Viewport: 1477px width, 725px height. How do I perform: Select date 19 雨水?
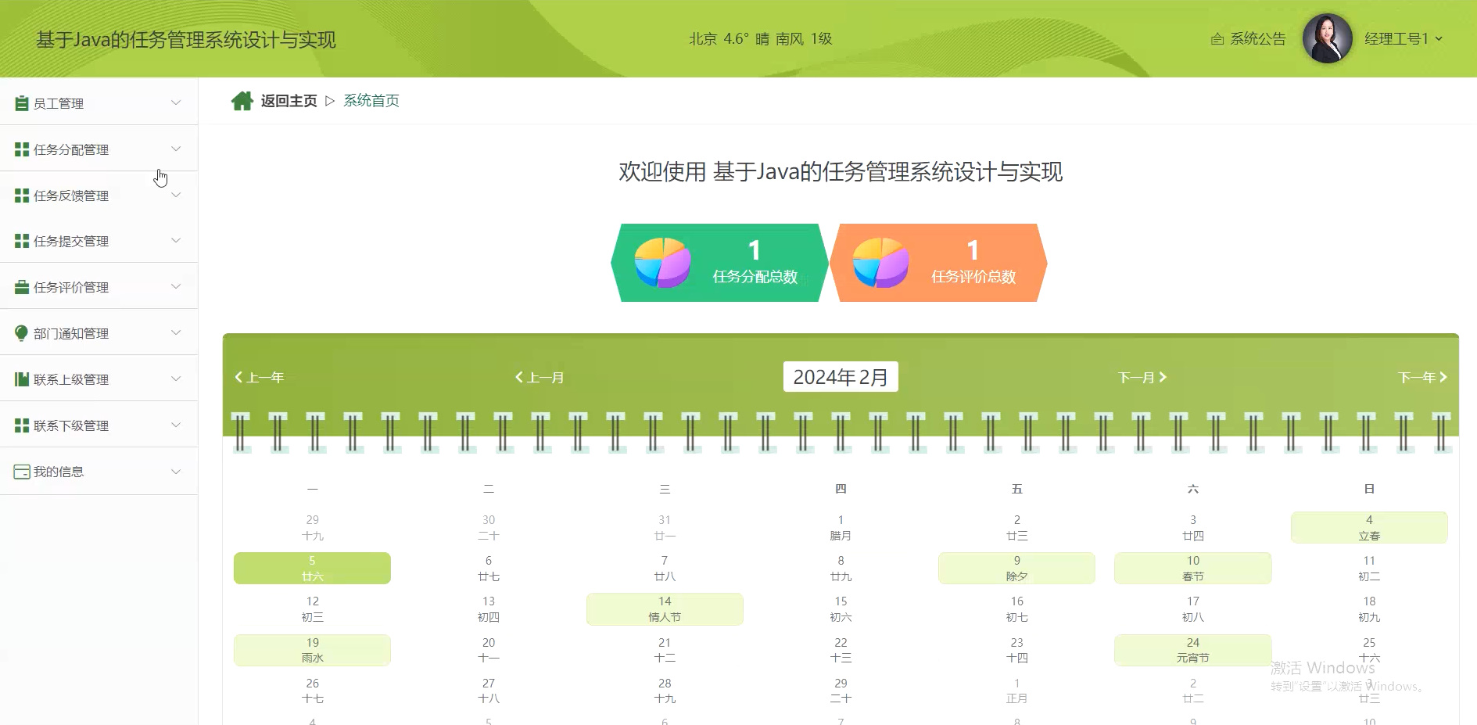[312, 650]
